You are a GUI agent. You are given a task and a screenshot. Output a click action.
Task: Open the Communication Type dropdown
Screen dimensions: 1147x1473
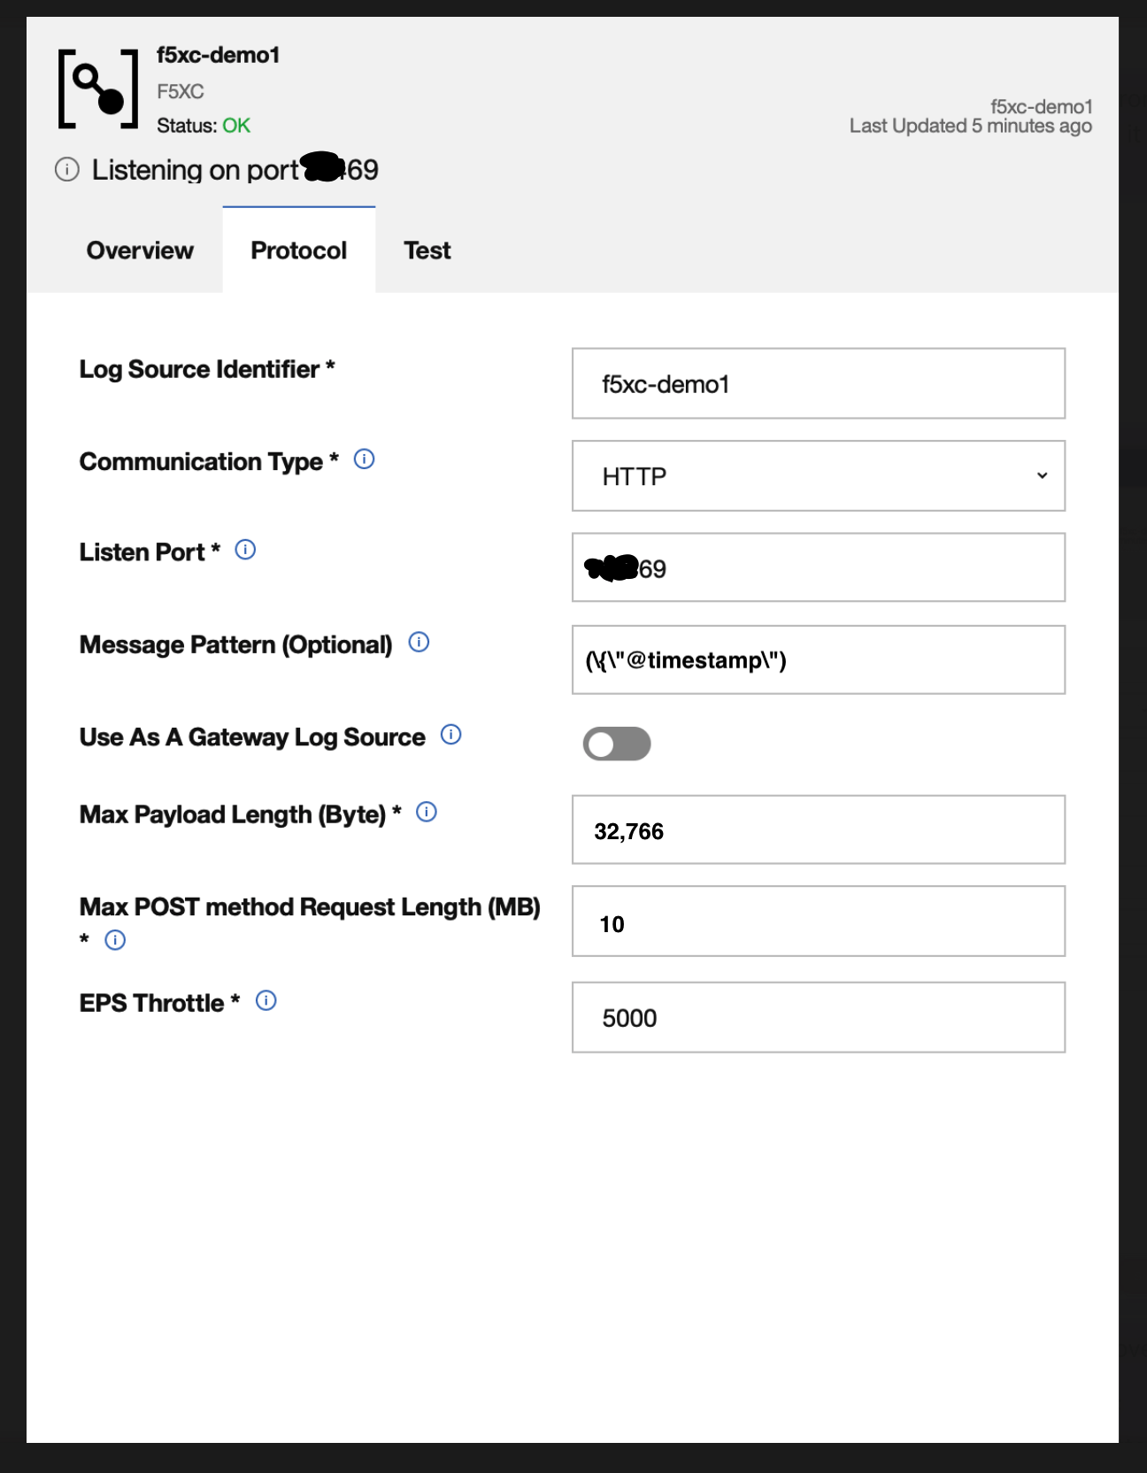coord(818,476)
